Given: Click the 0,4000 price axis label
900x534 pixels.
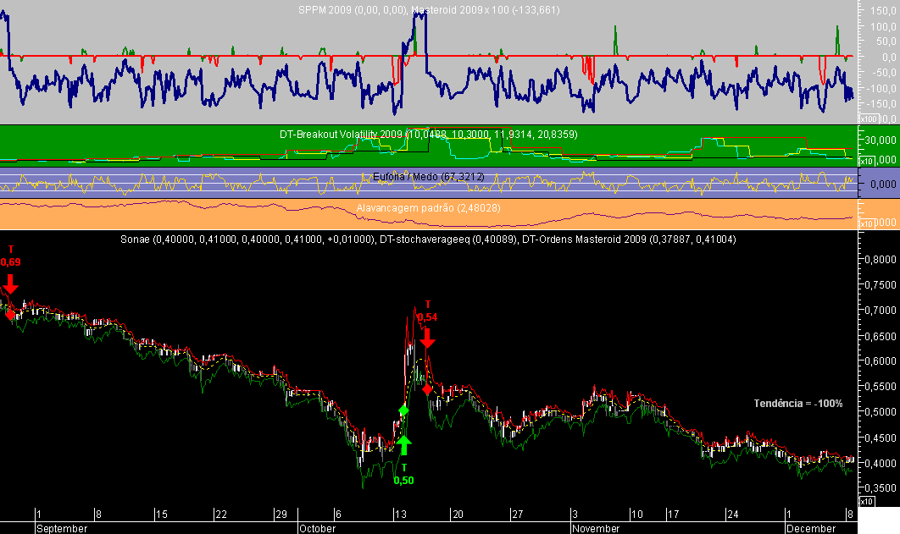Looking at the screenshot, I should (881, 463).
